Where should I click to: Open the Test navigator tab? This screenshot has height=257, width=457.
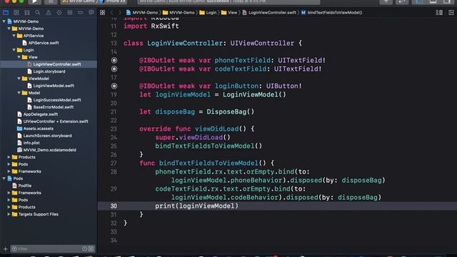(x=59, y=13)
